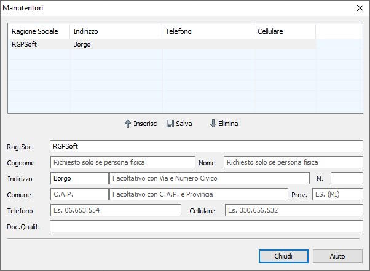Click the Nome input field
Screen dimensions: 370x271
pos(293,163)
